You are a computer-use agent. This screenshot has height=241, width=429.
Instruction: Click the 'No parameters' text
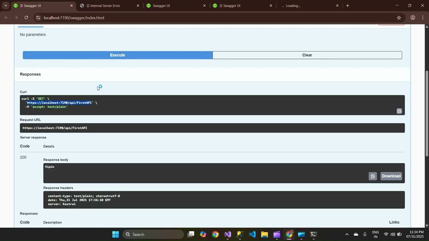pos(33,34)
